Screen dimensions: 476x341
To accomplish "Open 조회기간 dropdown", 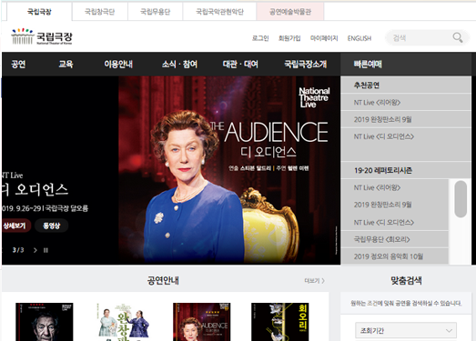I will [406, 330].
